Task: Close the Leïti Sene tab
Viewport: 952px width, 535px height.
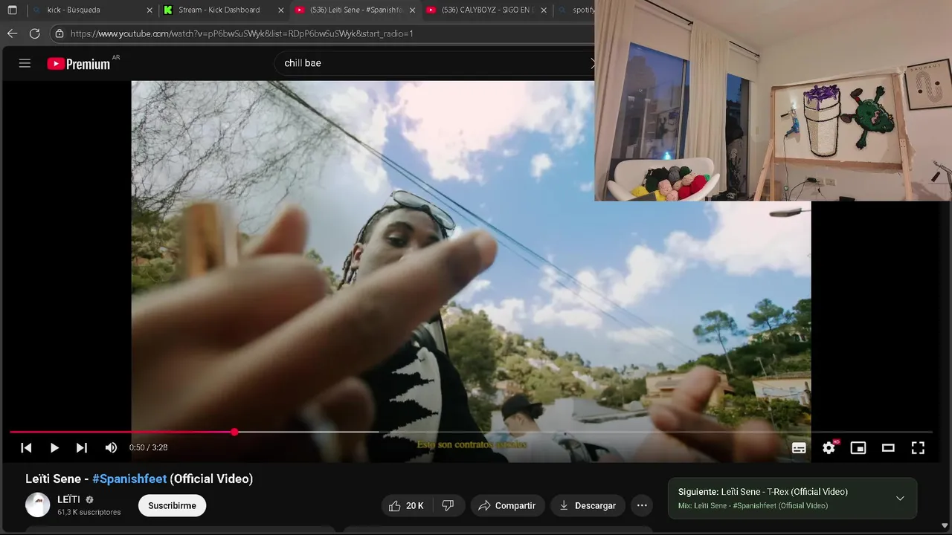Action: point(412,10)
